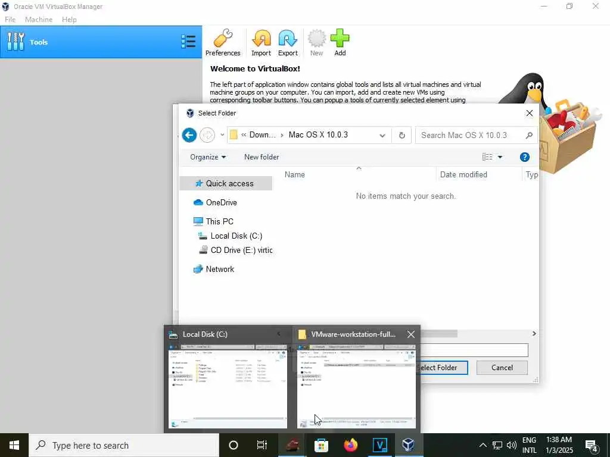Click the New machine icon
This screenshot has height=457, width=610.
pos(317,42)
